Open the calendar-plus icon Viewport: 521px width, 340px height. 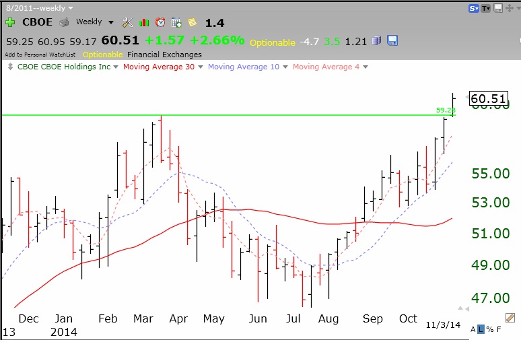[x=176, y=23]
